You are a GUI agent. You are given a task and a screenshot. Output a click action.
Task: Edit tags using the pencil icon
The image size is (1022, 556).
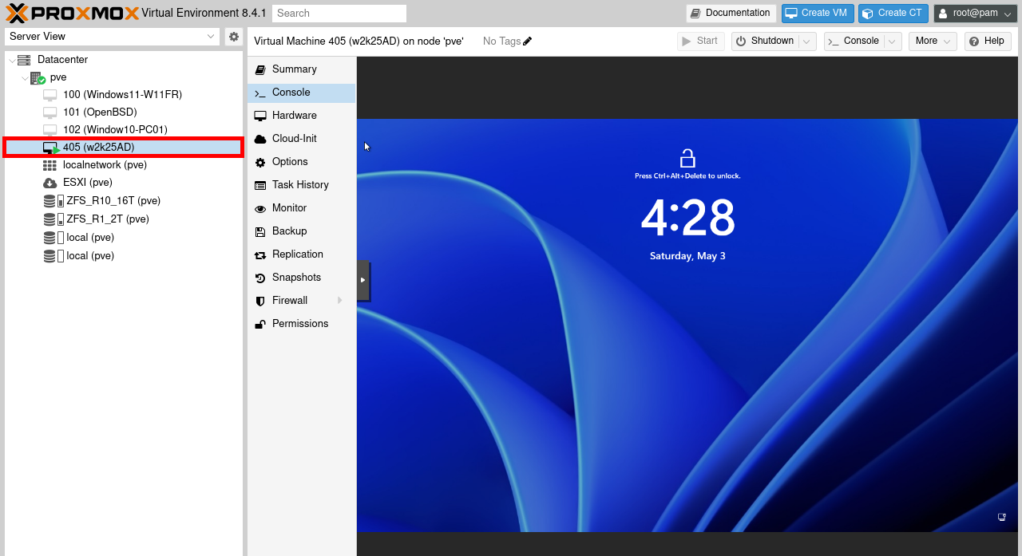(x=528, y=40)
